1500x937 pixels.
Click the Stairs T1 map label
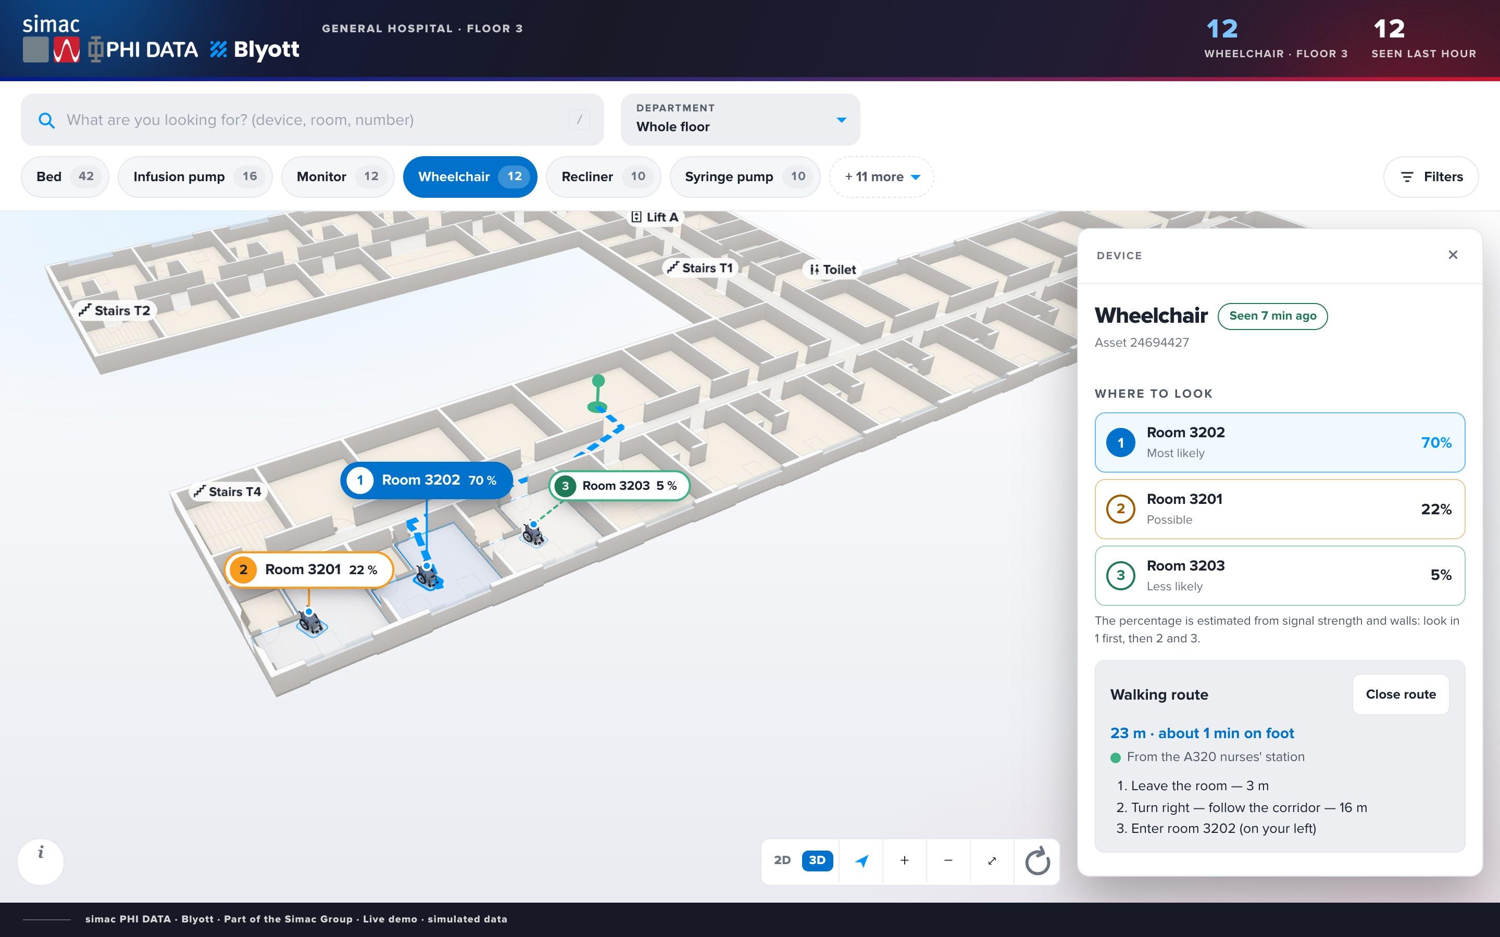click(x=700, y=268)
